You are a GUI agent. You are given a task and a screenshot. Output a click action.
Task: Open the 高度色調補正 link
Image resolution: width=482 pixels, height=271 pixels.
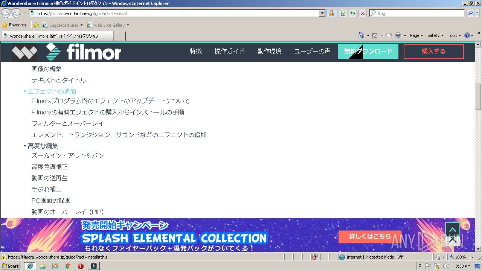(x=50, y=167)
